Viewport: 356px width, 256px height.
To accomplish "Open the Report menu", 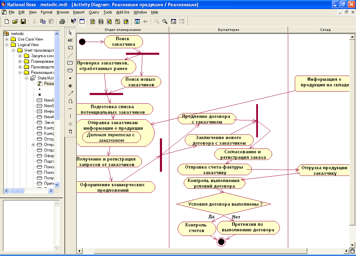I will coord(79,12).
